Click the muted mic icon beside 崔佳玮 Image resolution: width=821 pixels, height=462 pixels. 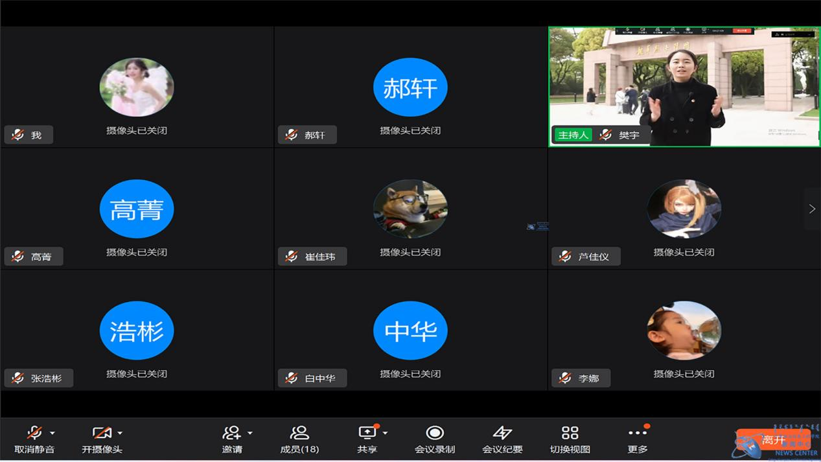tap(292, 257)
